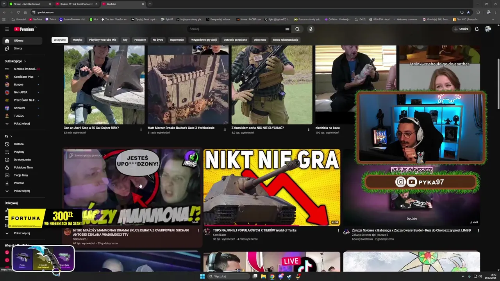The width and height of the screenshot is (500, 281).
Task: Focus the Szukaj search field
Action: (236, 29)
